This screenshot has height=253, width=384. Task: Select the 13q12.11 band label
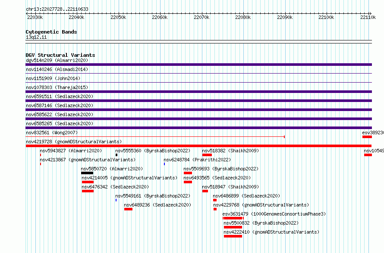click(x=36, y=37)
